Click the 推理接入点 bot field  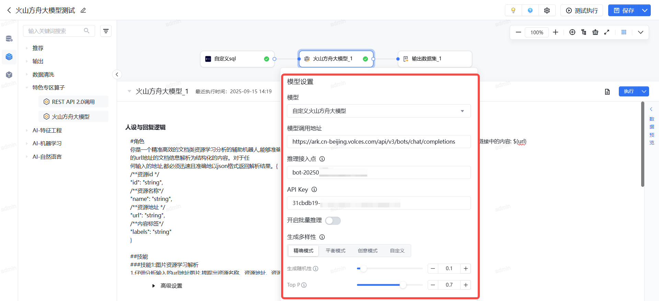tap(379, 172)
